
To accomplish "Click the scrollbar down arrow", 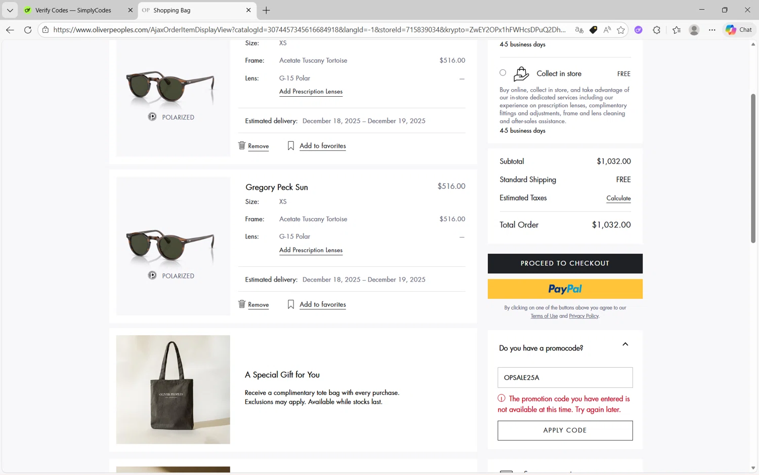I will click(753, 468).
